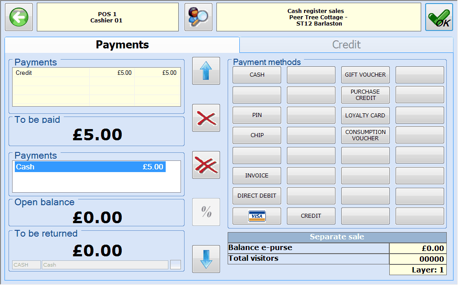Select the highlighted Cash £5.00 payment row
The width and height of the screenshot is (458, 285).
[90, 167]
